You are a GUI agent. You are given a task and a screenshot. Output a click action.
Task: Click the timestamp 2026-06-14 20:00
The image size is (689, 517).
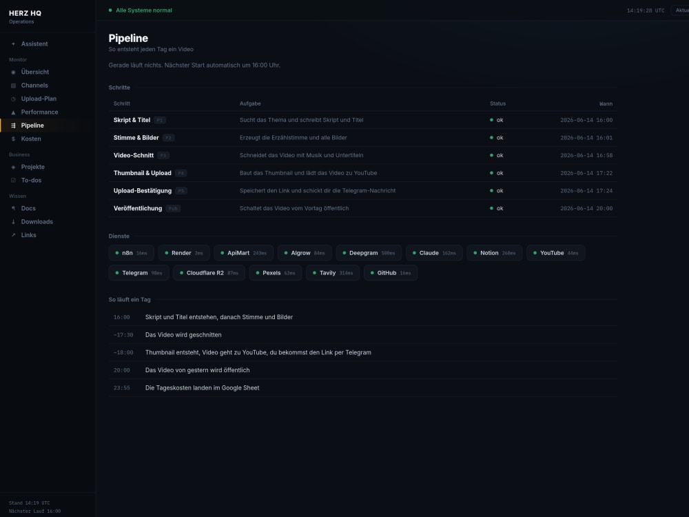click(586, 208)
